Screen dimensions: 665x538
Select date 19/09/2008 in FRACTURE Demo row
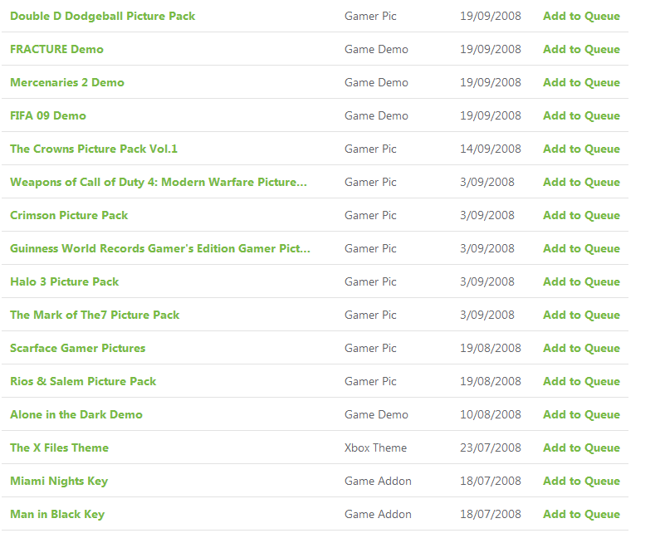(491, 49)
